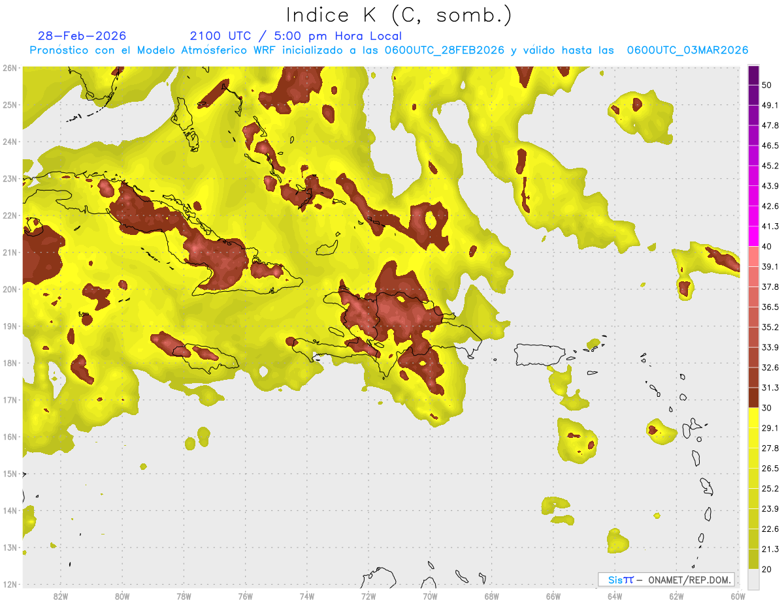Click the 'Indice K (C, somb.)' title
The height and width of the screenshot is (605, 784).
coord(399,15)
